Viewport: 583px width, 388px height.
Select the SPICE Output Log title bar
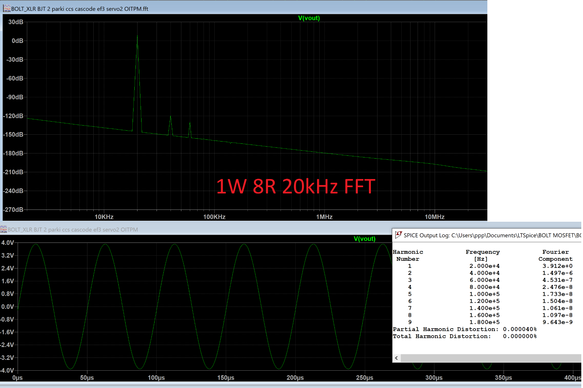point(487,235)
